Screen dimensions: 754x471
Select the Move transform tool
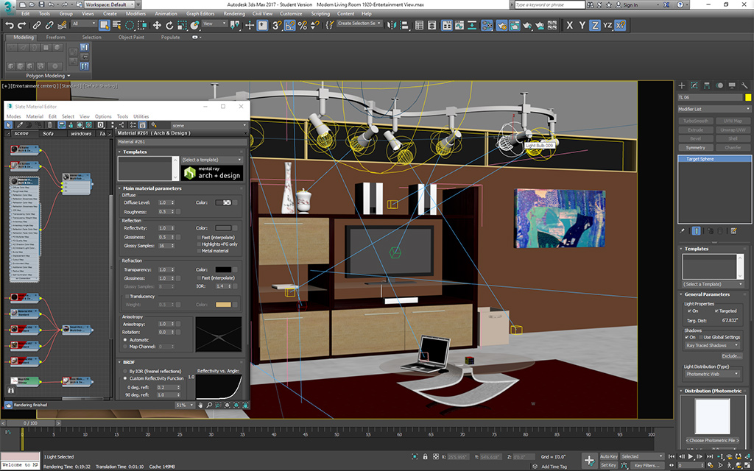pyautogui.click(x=157, y=24)
